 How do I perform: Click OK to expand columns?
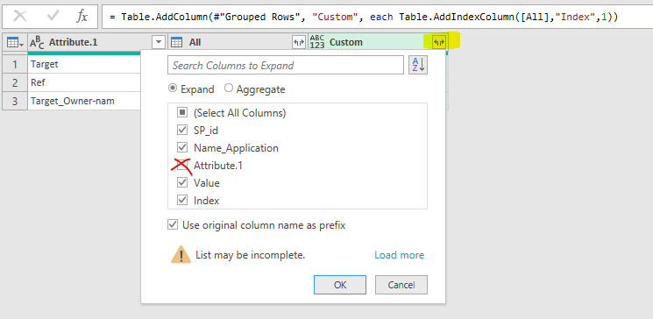pos(340,285)
